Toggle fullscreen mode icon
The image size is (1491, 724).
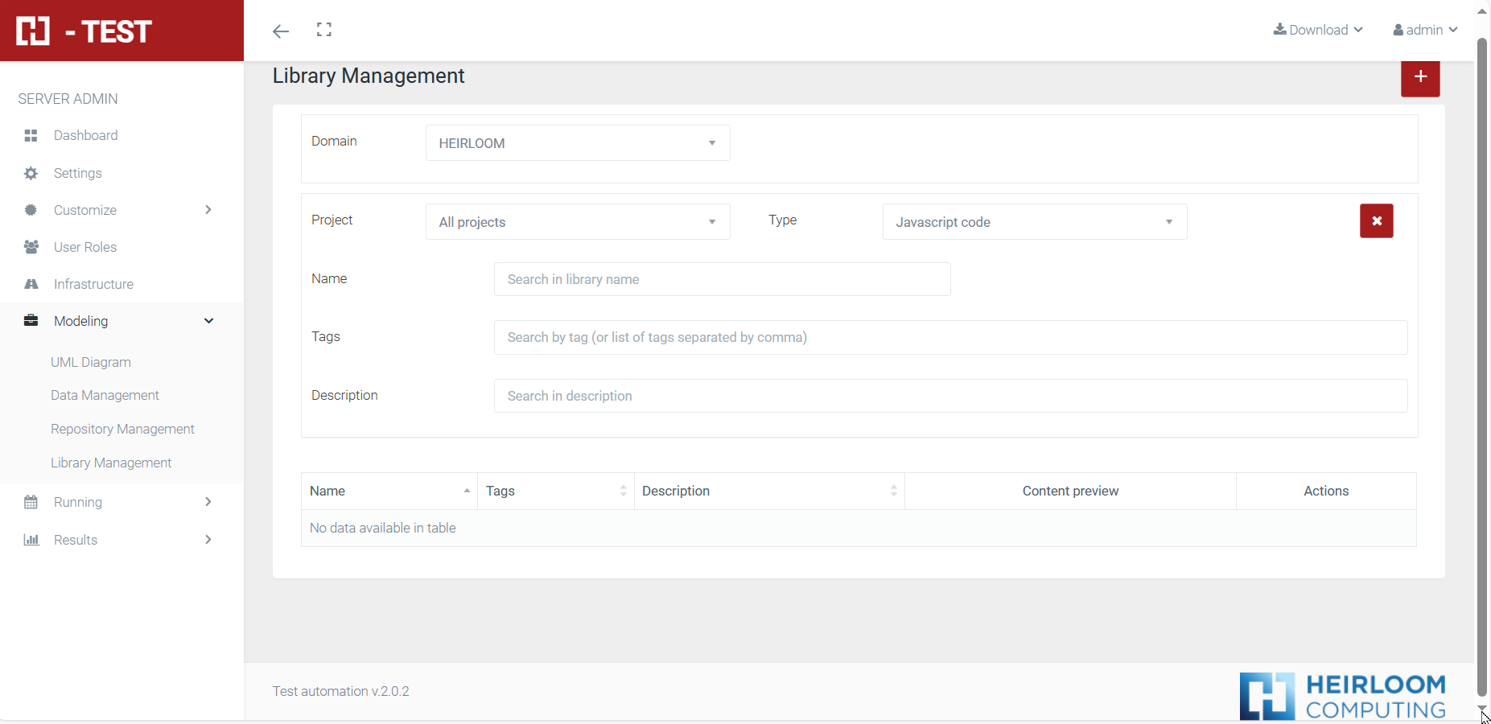tap(324, 30)
